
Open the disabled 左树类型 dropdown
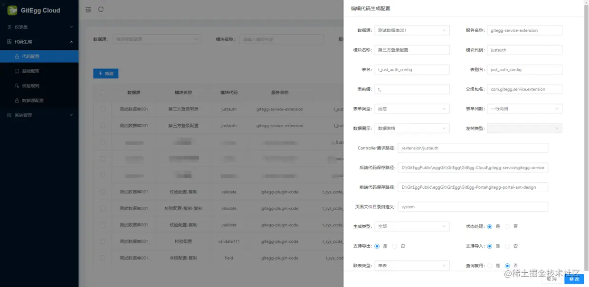click(524, 129)
